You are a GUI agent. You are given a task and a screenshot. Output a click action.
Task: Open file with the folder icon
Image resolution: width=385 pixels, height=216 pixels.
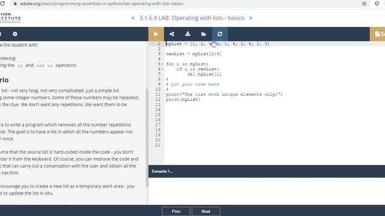pos(203,34)
